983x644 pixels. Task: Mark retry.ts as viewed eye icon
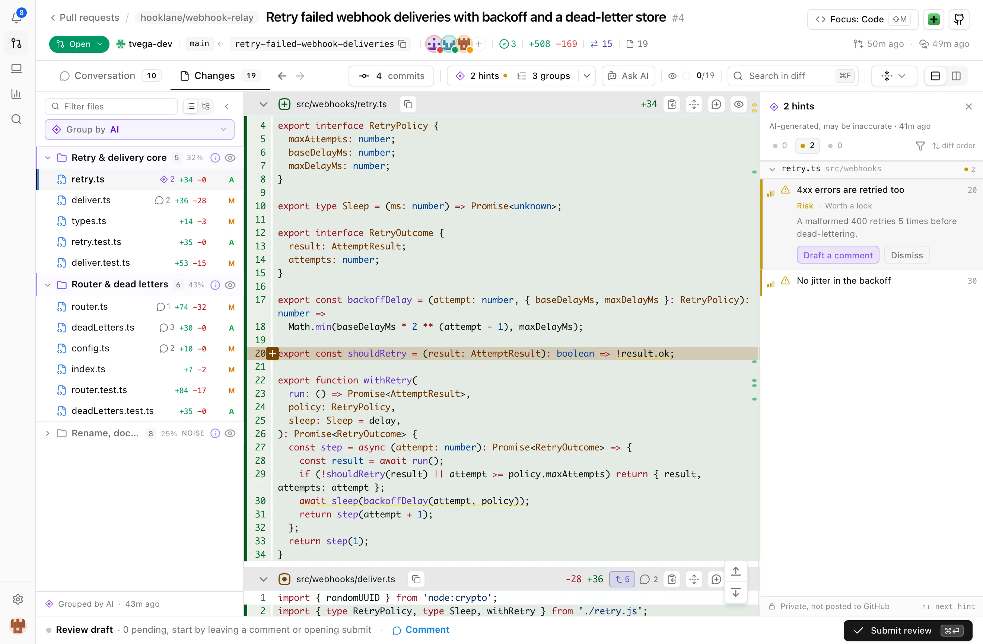739,105
